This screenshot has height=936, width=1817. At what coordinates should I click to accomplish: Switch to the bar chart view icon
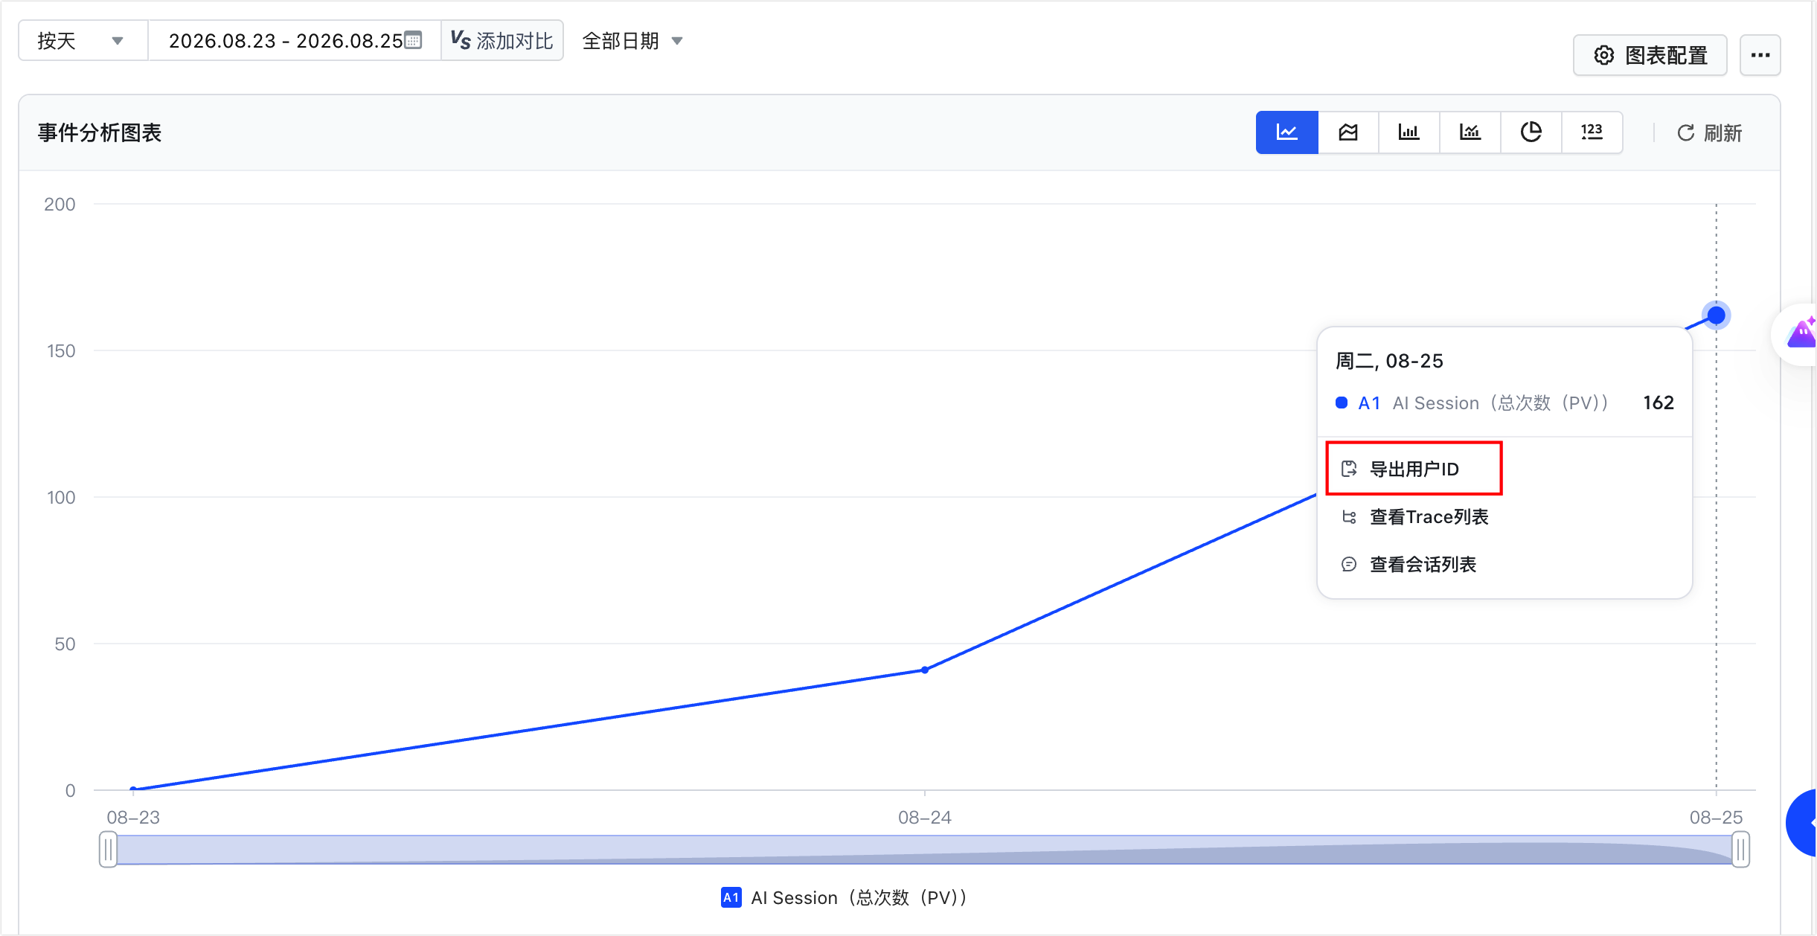[x=1409, y=132]
